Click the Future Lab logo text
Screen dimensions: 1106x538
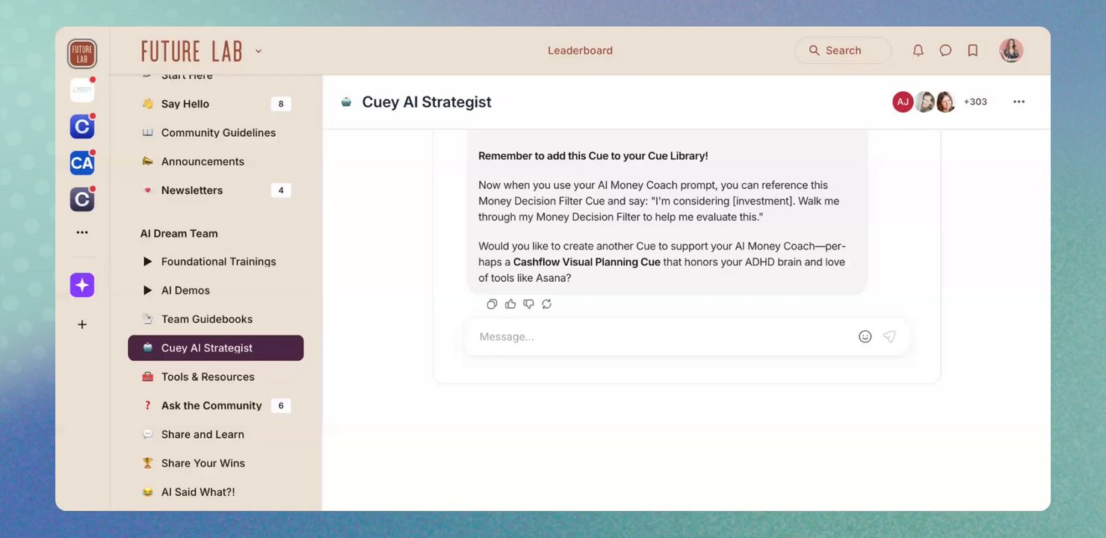tap(192, 51)
